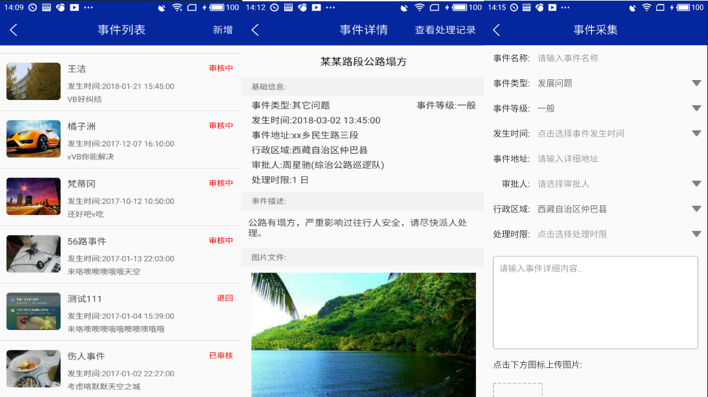
Task: Click the 审核中 status of 橘子洲
Action: coord(221,125)
